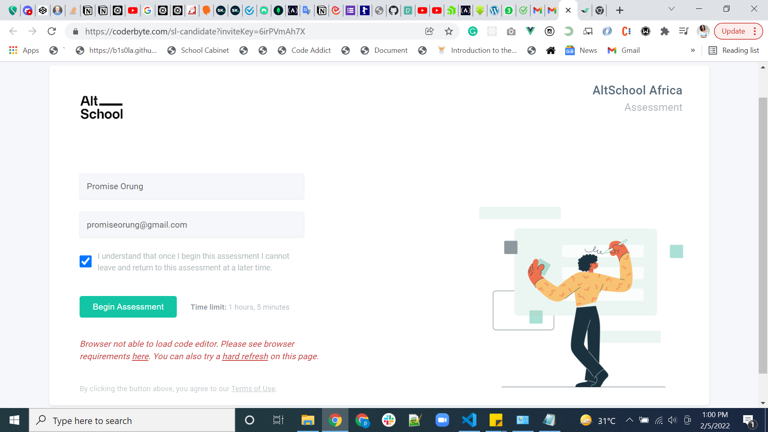Open the hard refresh link
This screenshot has height=432, width=768.
(245, 356)
